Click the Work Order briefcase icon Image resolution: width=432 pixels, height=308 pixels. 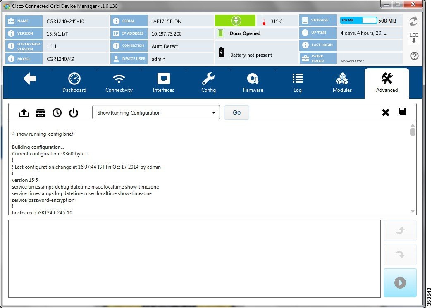(x=305, y=58)
